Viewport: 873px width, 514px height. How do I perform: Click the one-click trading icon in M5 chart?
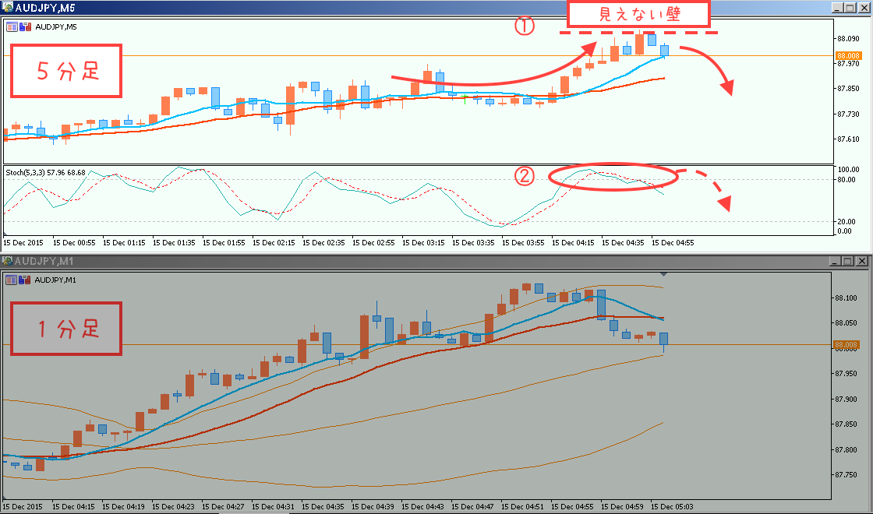click(x=12, y=26)
